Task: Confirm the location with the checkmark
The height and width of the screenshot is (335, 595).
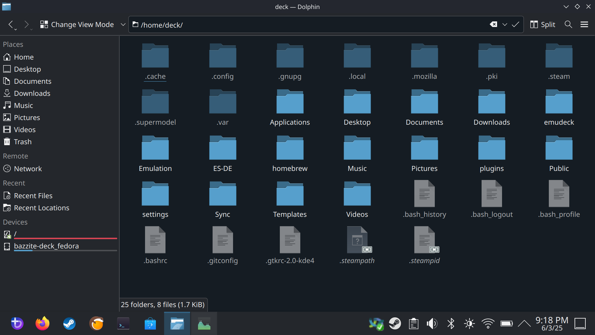Action: click(516, 25)
